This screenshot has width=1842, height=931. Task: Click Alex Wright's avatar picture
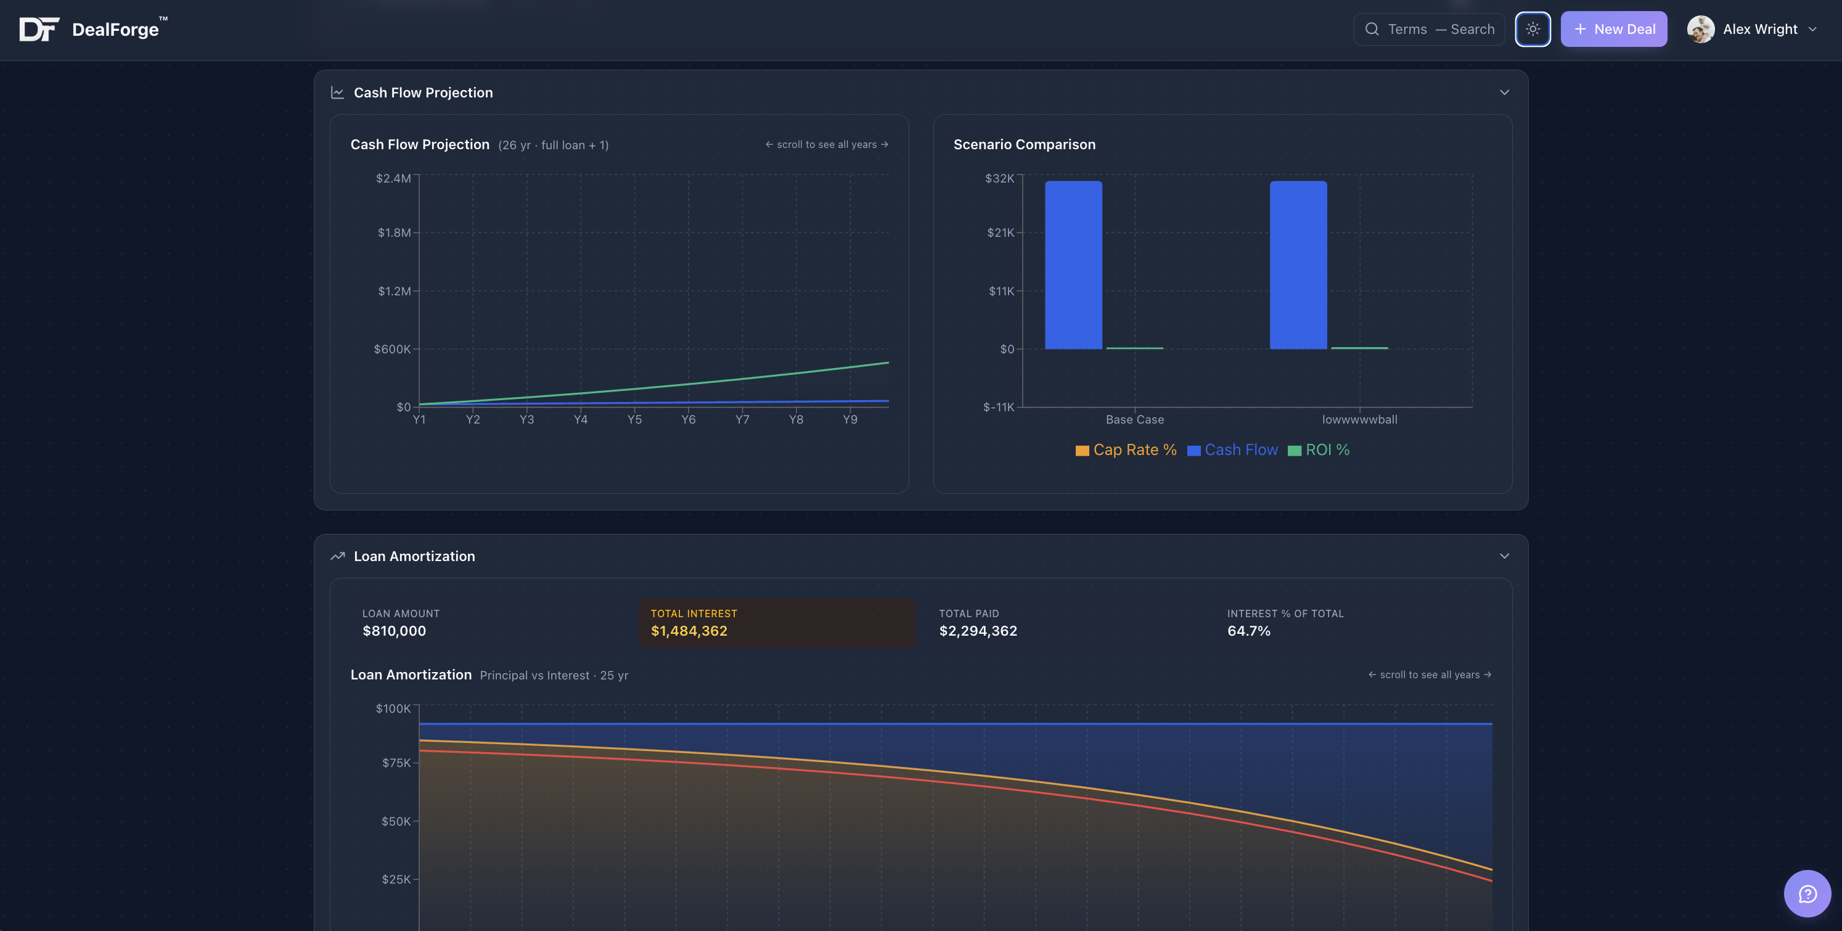pyautogui.click(x=1700, y=30)
